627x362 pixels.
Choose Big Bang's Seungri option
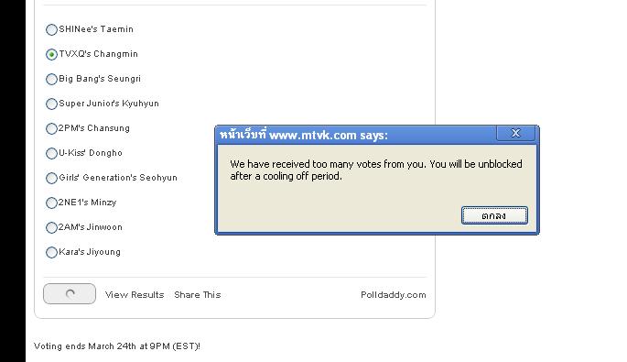(x=51, y=80)
